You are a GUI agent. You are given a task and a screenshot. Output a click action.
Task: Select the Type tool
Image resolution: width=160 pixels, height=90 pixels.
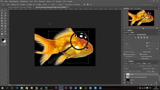5,29
